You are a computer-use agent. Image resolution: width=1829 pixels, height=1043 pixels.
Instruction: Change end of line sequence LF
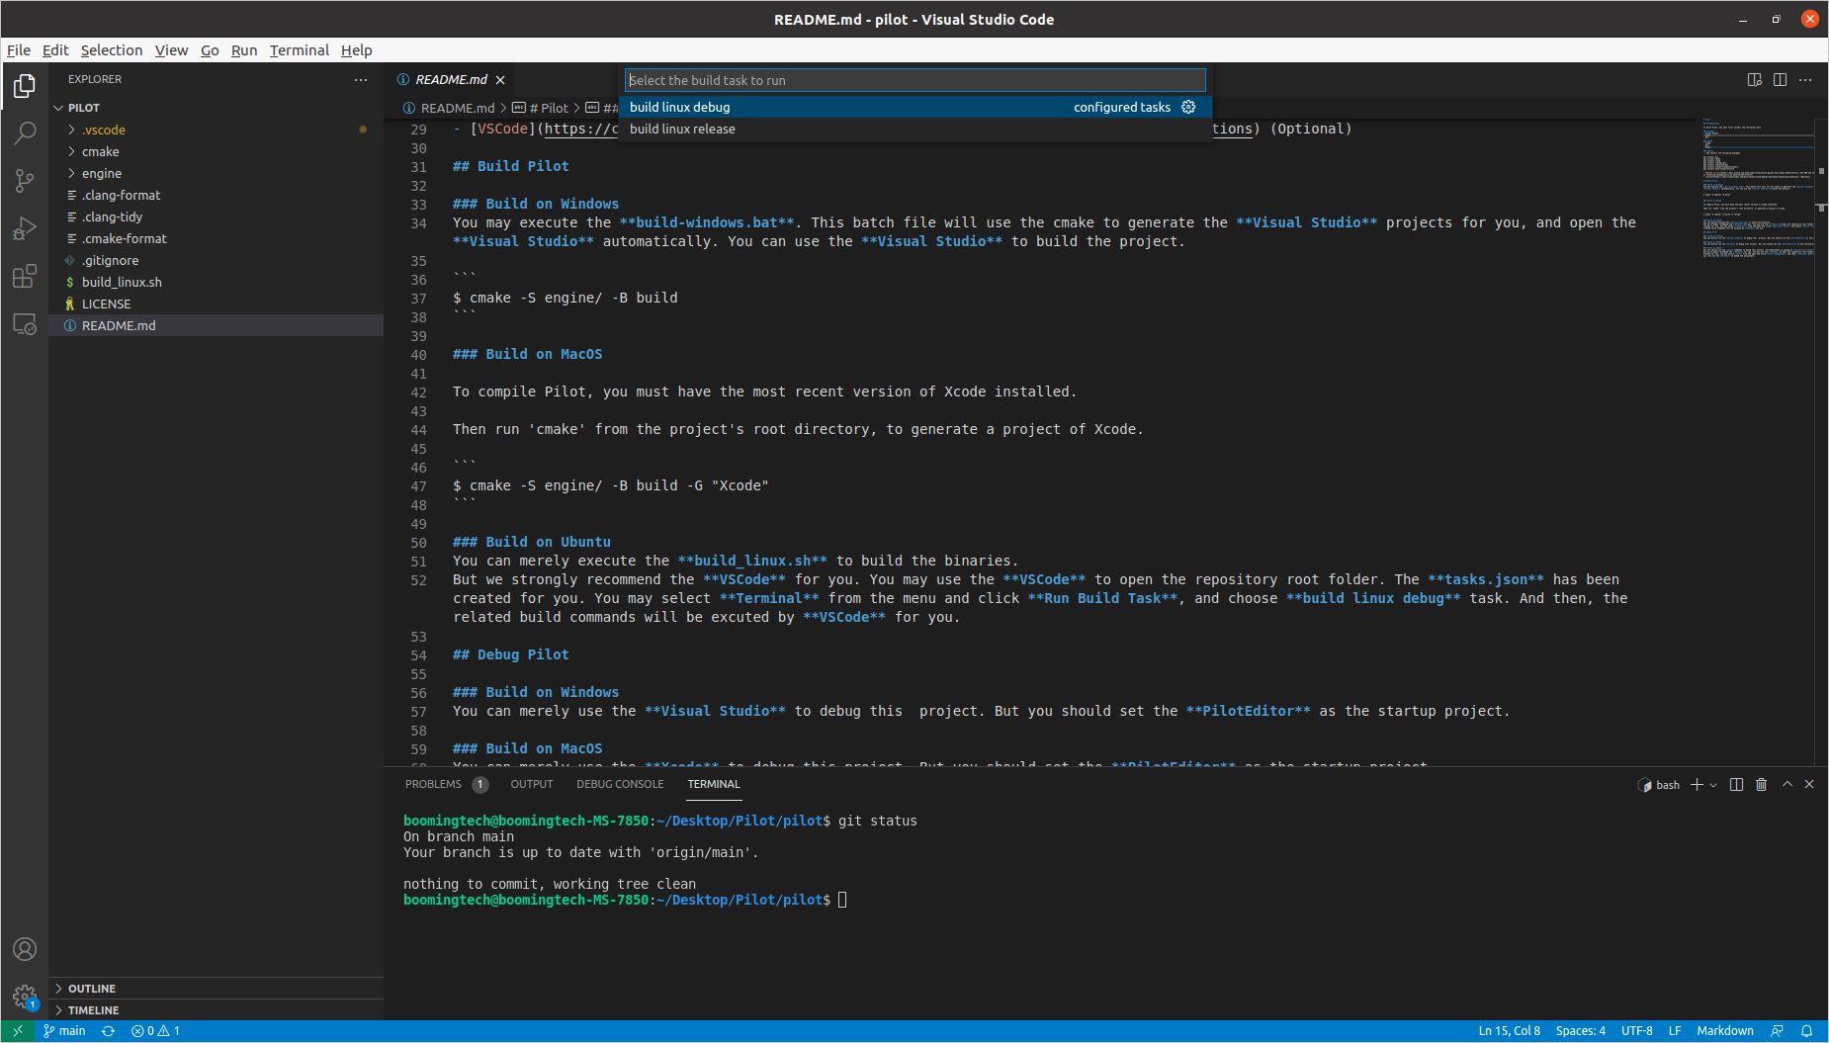pos(1675,1030)
